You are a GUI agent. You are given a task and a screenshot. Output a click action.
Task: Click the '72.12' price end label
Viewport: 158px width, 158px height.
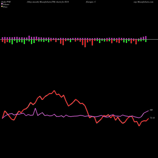point(152,118)
